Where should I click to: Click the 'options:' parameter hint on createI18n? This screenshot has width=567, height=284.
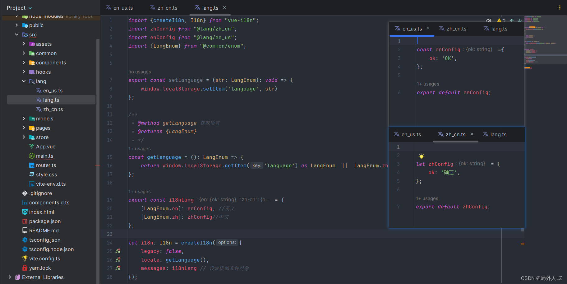pyautogui.click(x=227, y=242)
